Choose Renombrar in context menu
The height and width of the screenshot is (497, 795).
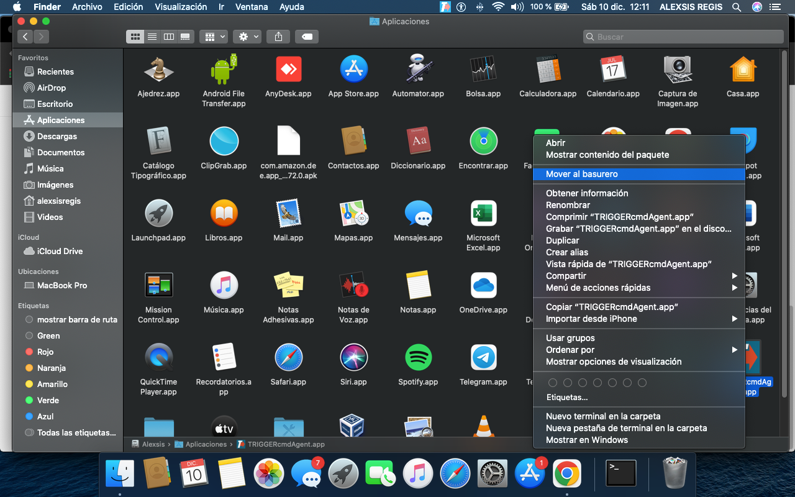click(638, 205)
